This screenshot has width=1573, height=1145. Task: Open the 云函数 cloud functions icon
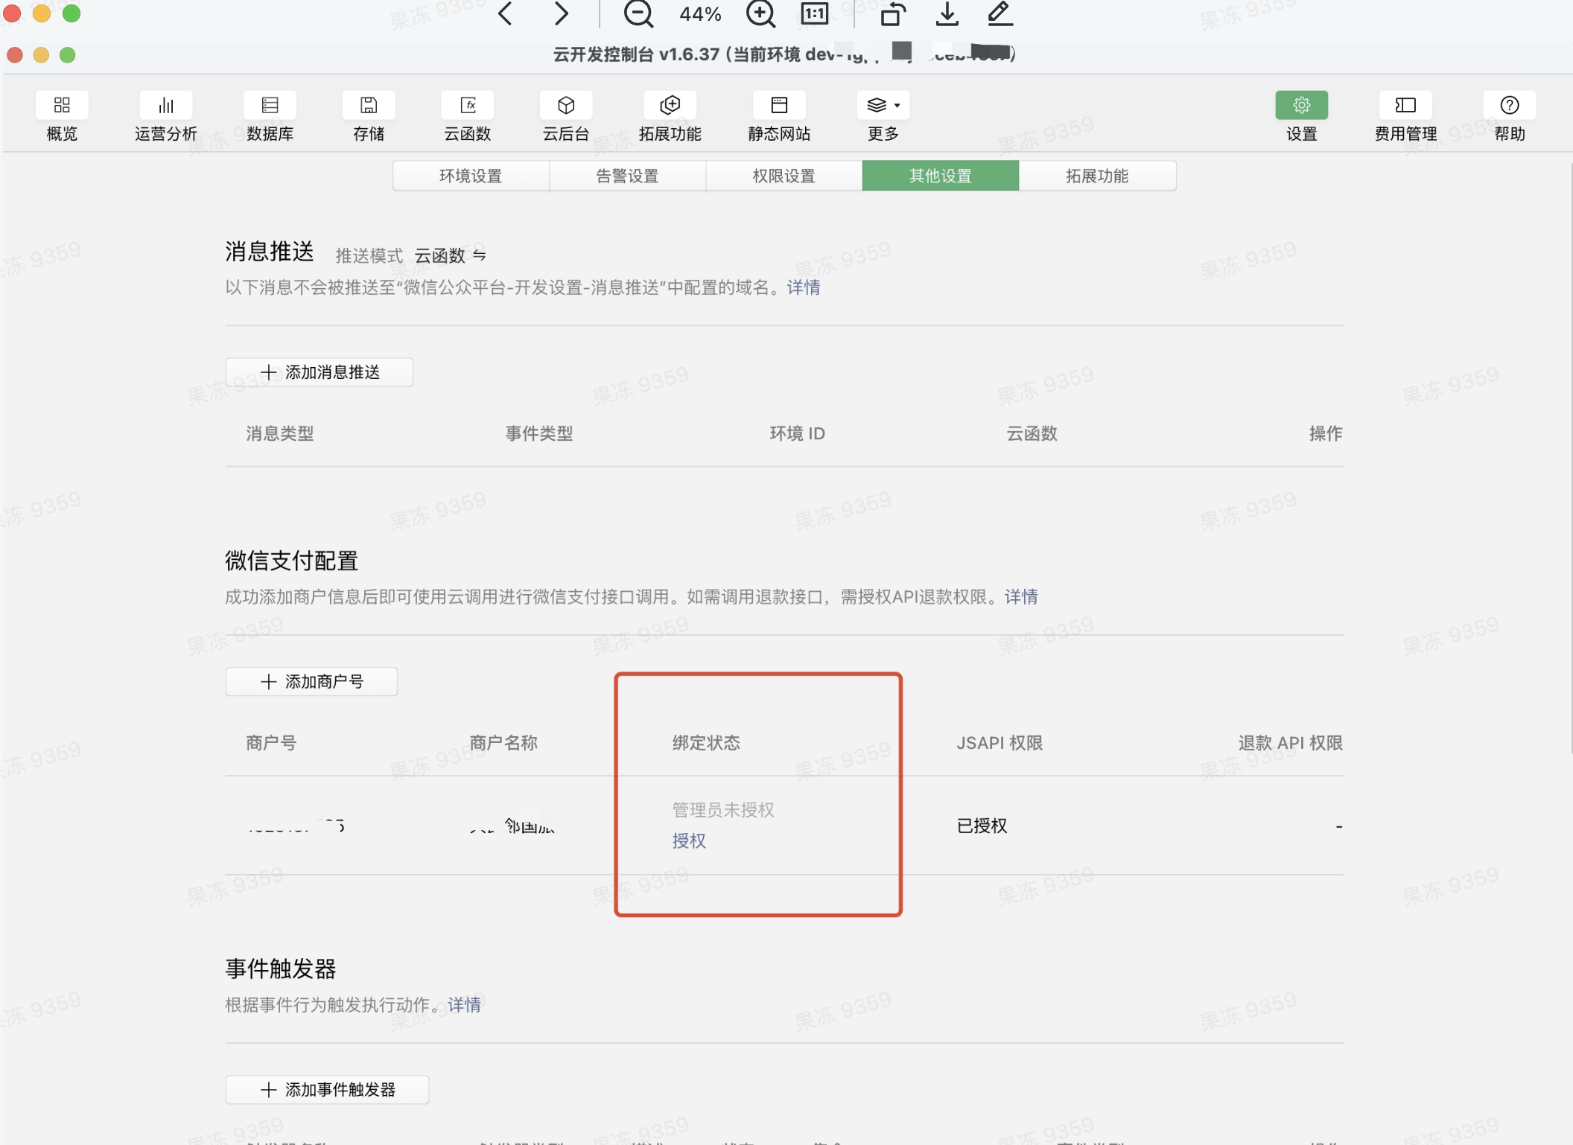click(x=468, y=106)
